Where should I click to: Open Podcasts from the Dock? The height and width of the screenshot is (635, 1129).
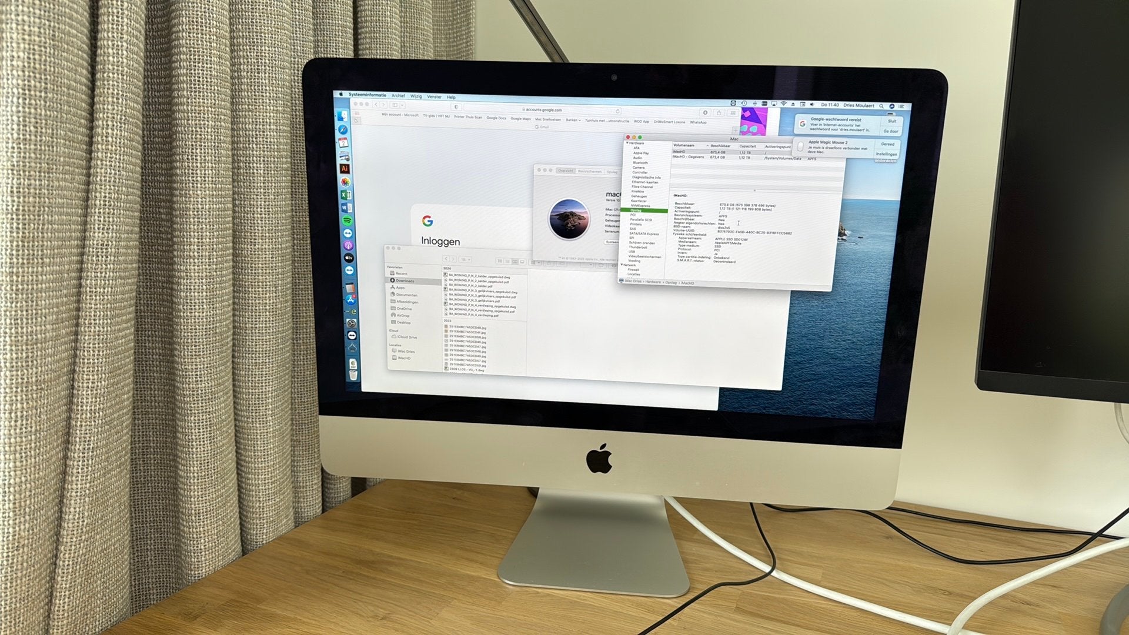(348, 246)
